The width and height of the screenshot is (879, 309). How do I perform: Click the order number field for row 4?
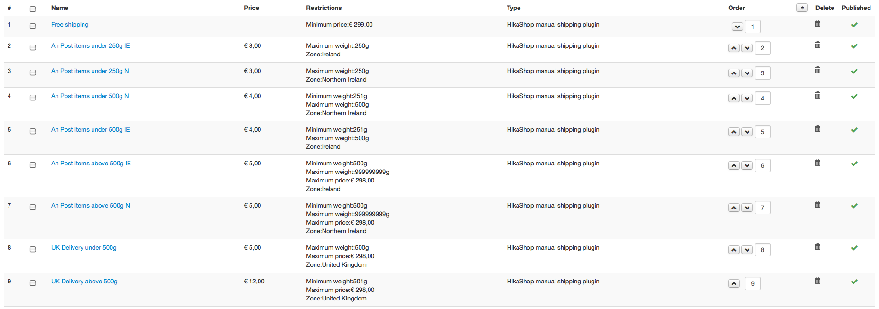pos(762,98)
